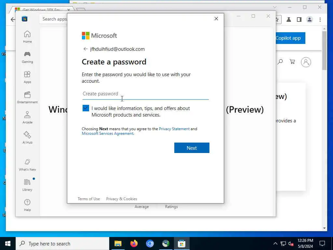This screenshot has width=333, height=250.
Task: Open the Chrome three-dot menu
Action: coord(320,20)
